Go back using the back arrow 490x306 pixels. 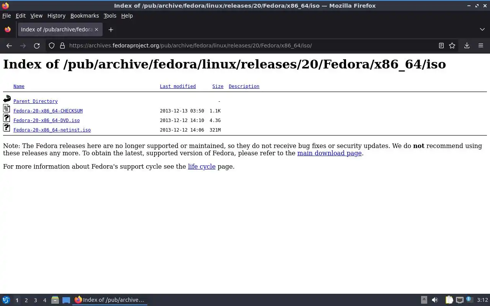[9, 46]
